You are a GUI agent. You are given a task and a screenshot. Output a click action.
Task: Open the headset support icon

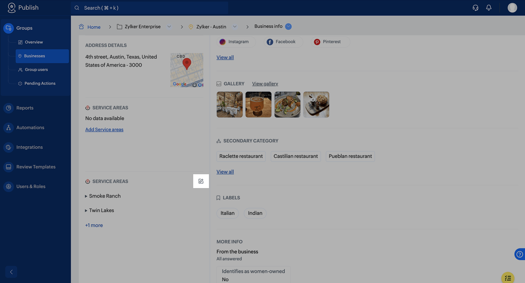pos(475,8)
